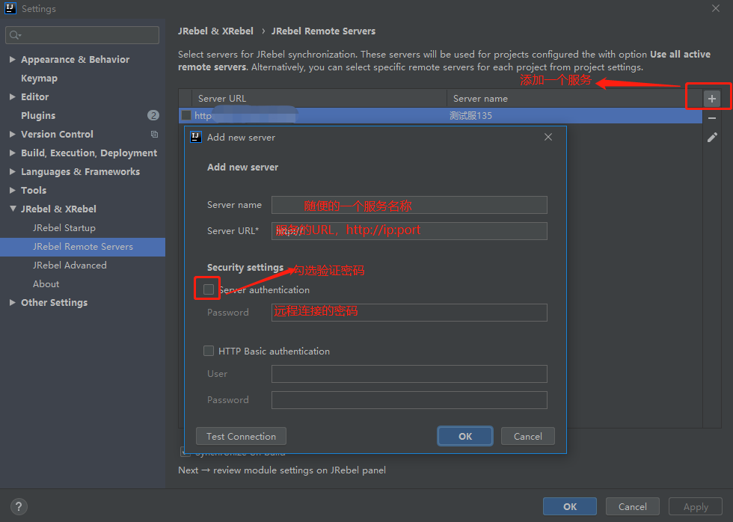Image resolution: width=733 pixels, height=522 pixels.
Task: Open the Keymap settings page
Action: [x=39, y=78]
